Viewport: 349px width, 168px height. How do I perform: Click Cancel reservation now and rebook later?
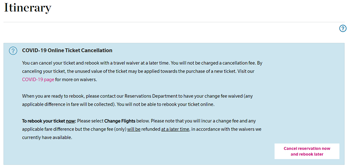pyautogui.click(x=307, y=151)
